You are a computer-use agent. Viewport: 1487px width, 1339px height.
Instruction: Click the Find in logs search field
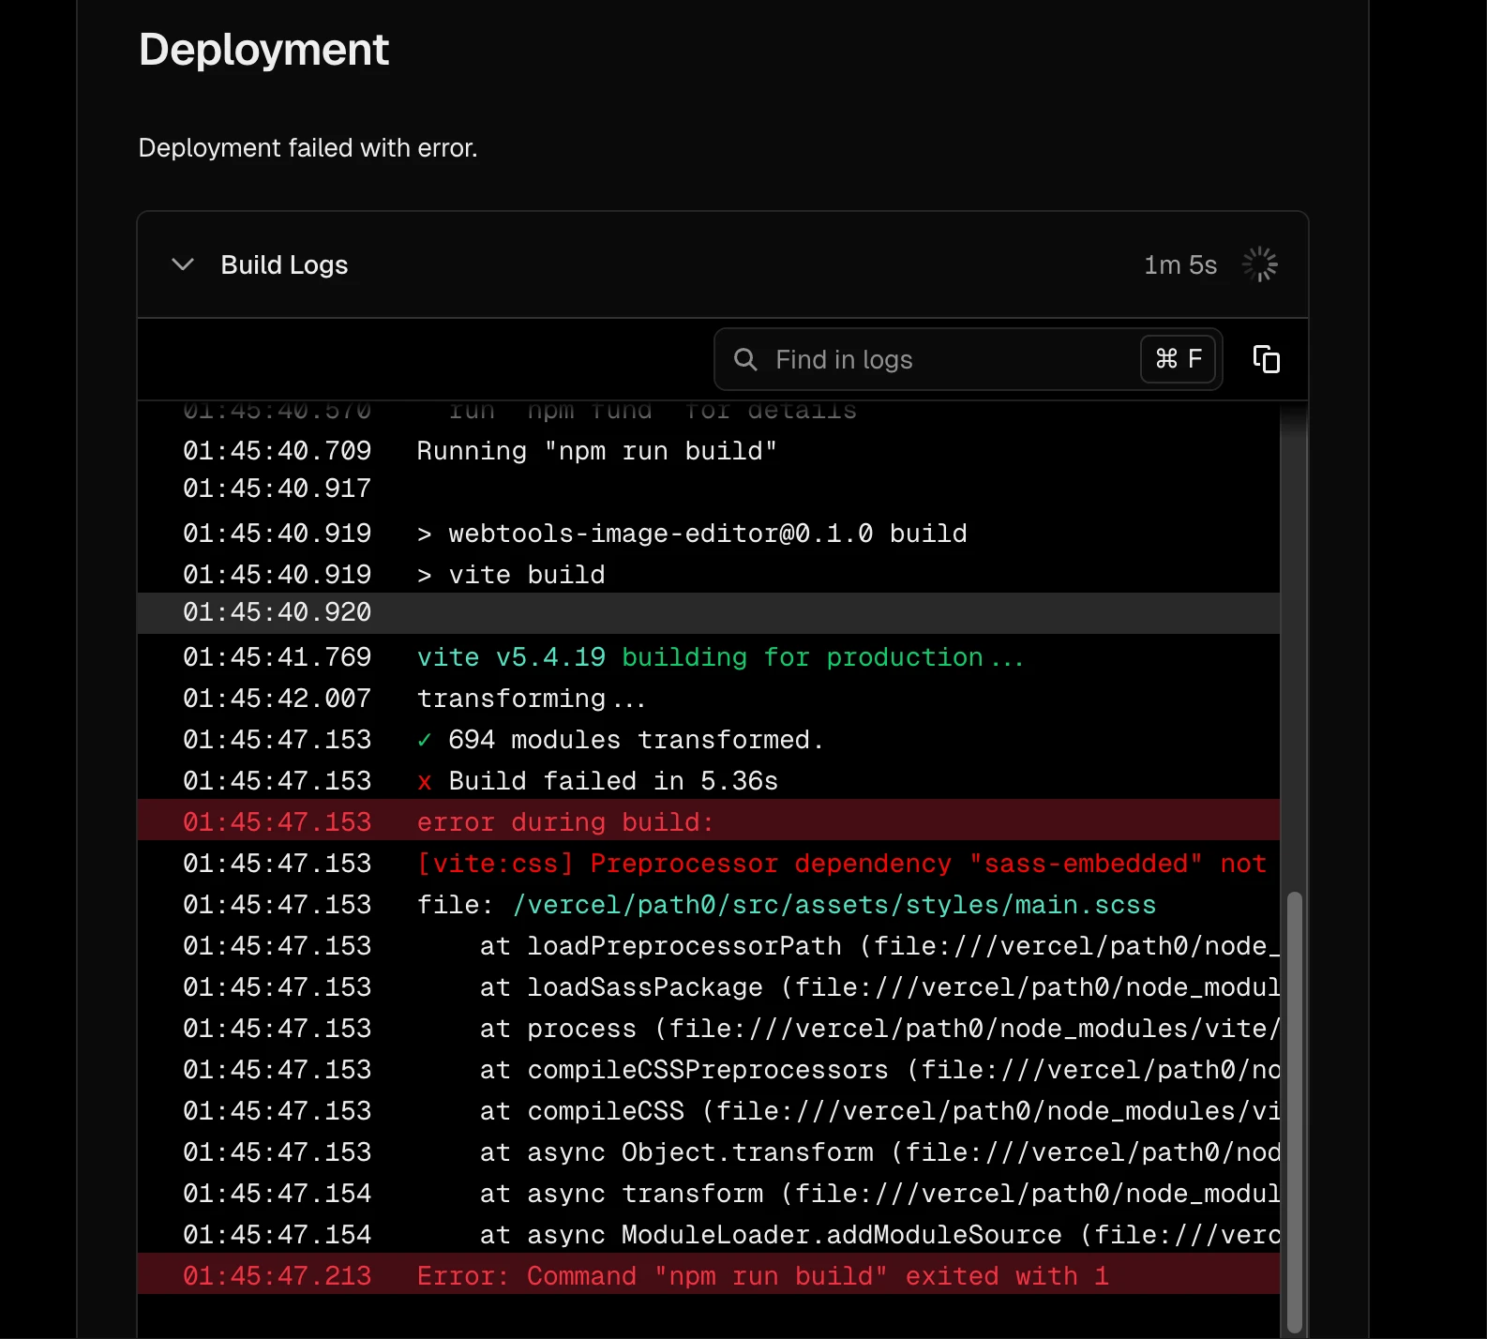[969, 359]
